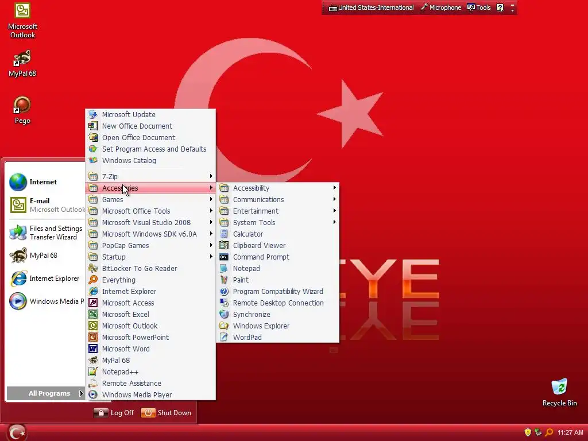Click the language bar help icon
The width and height of the screenshot is (588, 441).
(x=500, y=7)
